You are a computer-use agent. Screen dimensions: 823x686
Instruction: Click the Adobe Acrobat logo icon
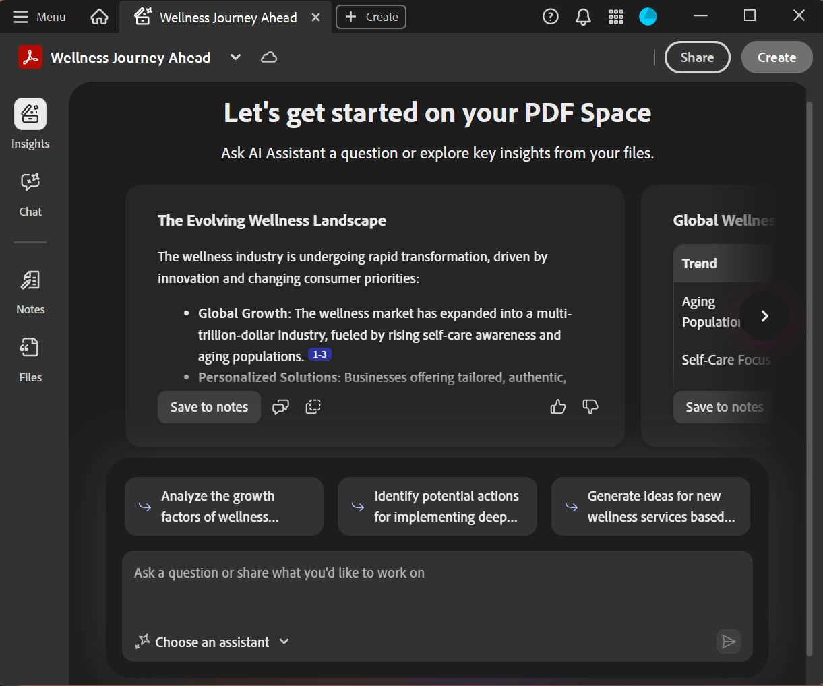[30, 57]
